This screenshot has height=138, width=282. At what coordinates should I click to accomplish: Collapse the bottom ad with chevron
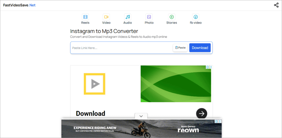tap(141, 116)
